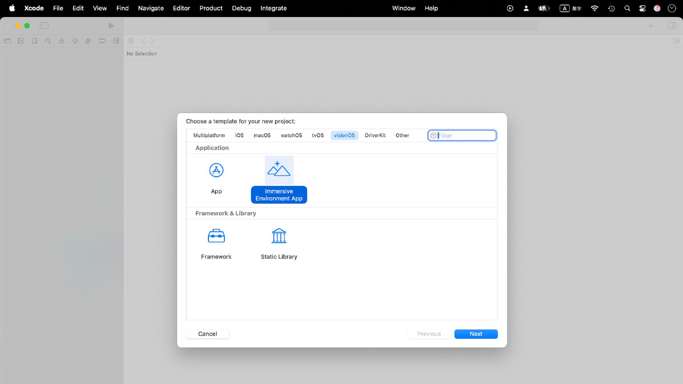Click the Siri icon in menu bar
The width and height of the screenshot is (683, 384).
coord(657,8)
